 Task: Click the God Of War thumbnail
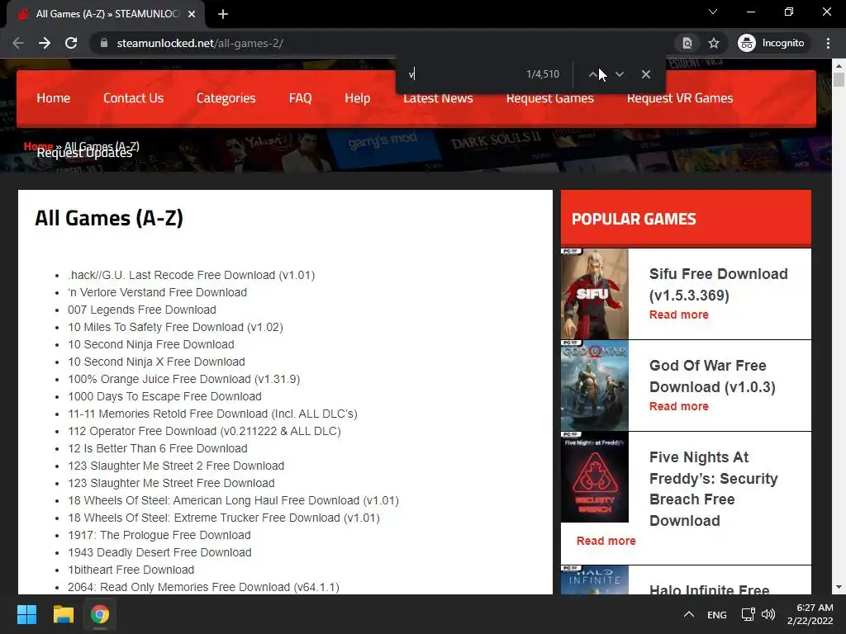pyautogui.click(x=595, y=386)
